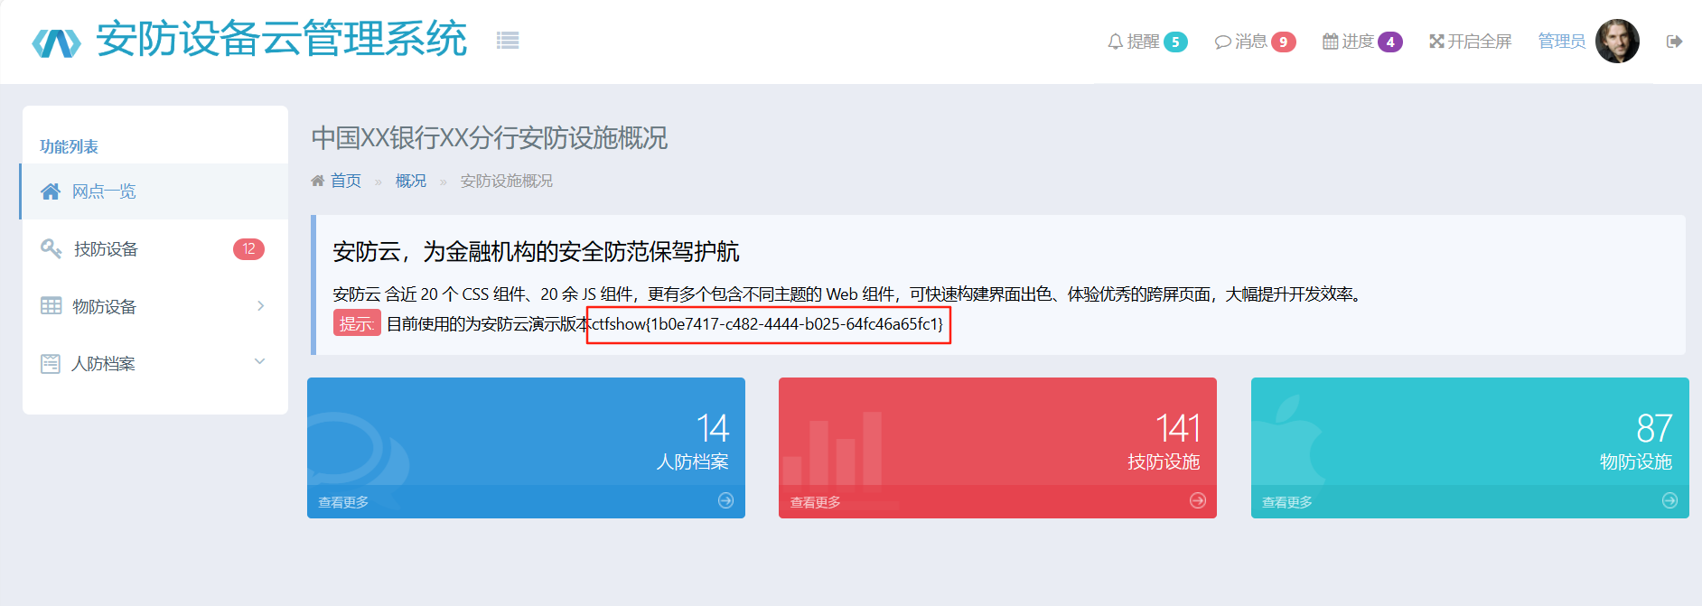Click the page heading 中国XX银行XX分行安防设施概况
This screenshot has width=1702, height=606.
490,138
